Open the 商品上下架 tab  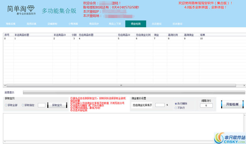[x=115, y=24]
